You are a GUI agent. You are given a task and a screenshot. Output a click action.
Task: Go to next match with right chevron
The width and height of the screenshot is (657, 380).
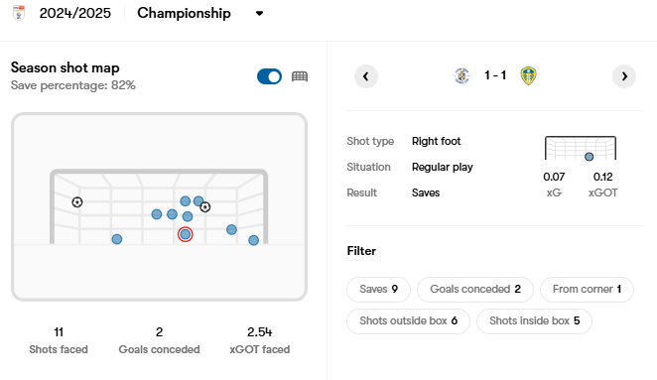click(624, 76)
